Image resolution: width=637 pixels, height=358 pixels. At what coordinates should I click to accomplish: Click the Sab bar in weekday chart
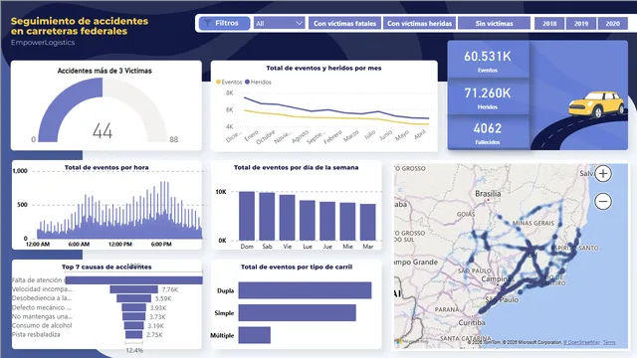pyautogui.click(x=267, y=217)
